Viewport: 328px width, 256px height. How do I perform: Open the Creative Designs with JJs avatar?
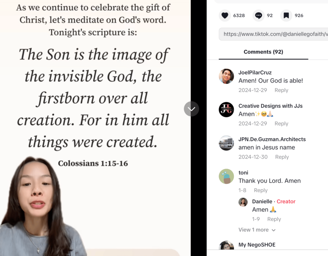(226, 110)
